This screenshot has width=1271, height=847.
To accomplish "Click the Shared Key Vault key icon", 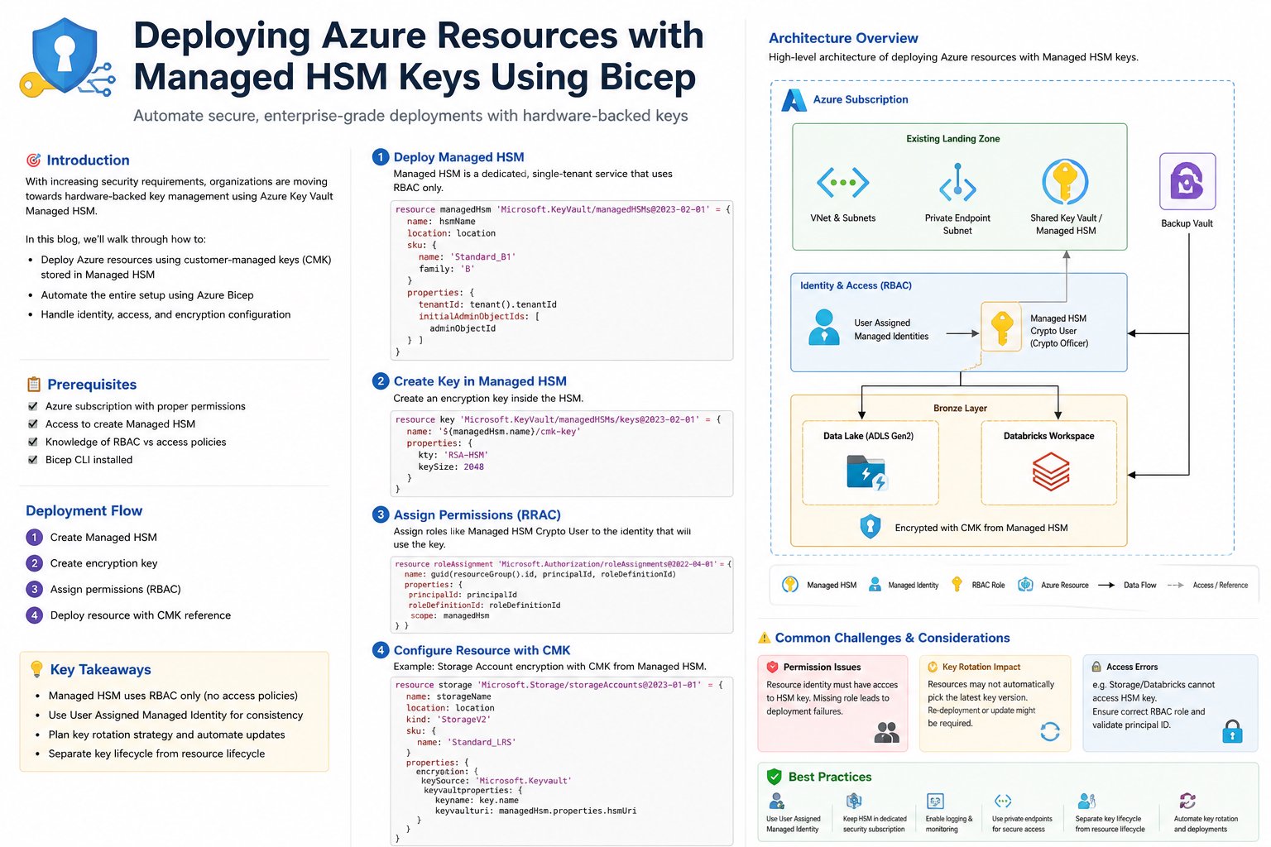I will click(x=1065, y=182).
